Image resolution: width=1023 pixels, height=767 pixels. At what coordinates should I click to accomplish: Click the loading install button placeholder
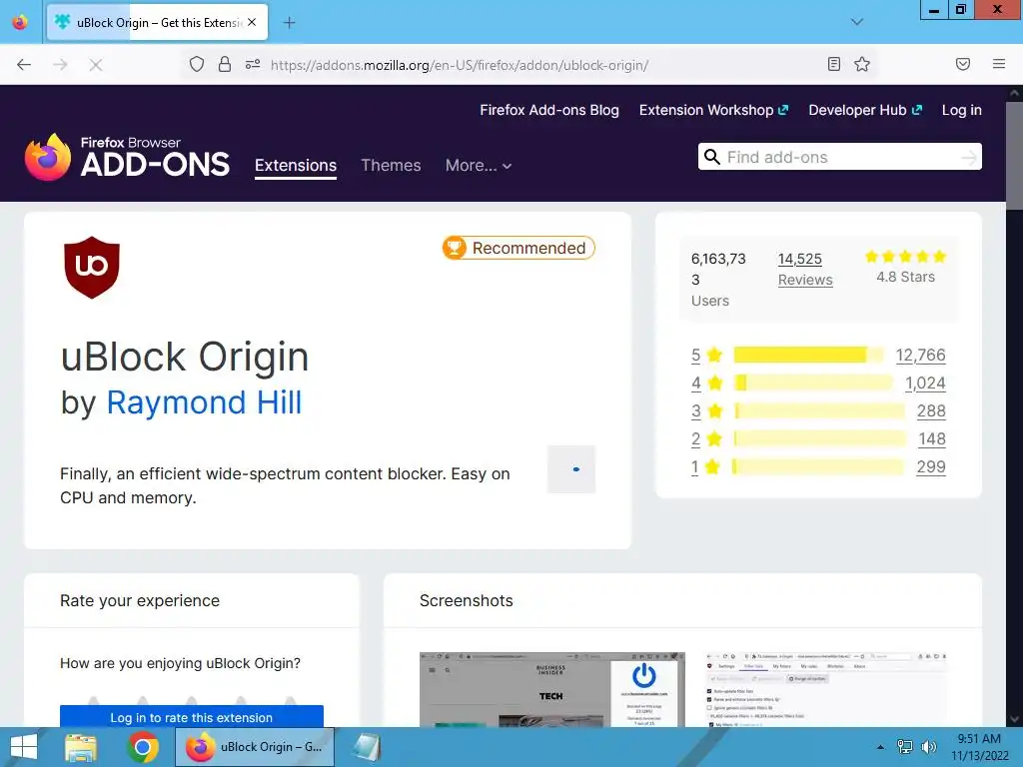coord(571,469)
